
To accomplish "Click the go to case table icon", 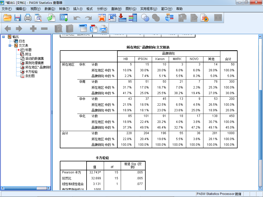I will pyautogui.click(x=112, y=18).
